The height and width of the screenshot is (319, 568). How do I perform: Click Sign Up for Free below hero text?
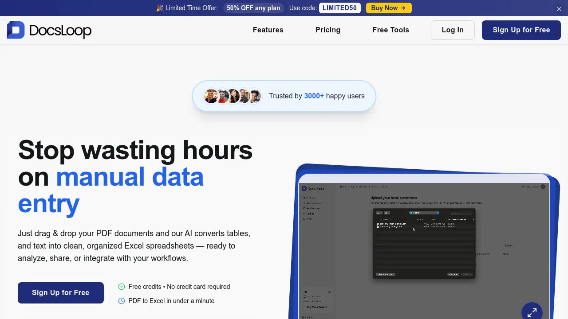[x=61, y=293]
